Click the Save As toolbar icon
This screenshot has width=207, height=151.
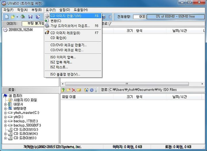pos(38,17)
